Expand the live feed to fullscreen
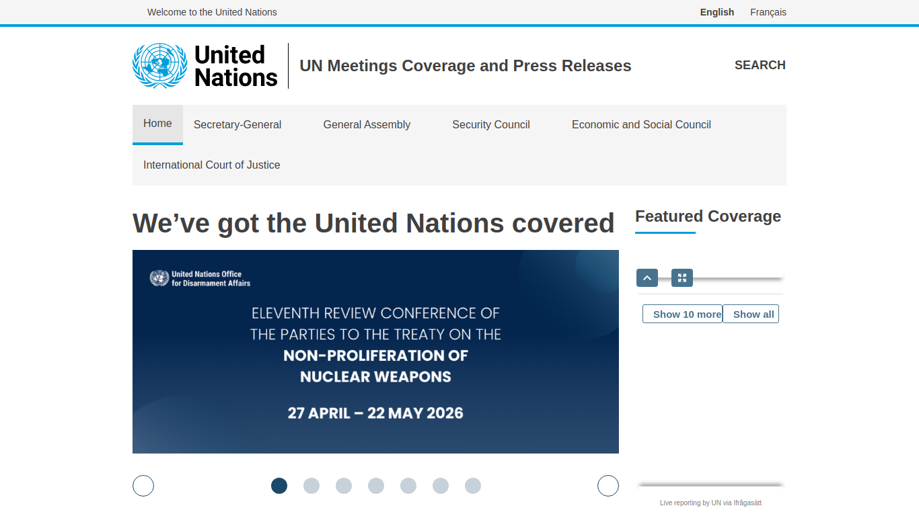The height and width of the screenshot is (516, 919). click(682, 277)
